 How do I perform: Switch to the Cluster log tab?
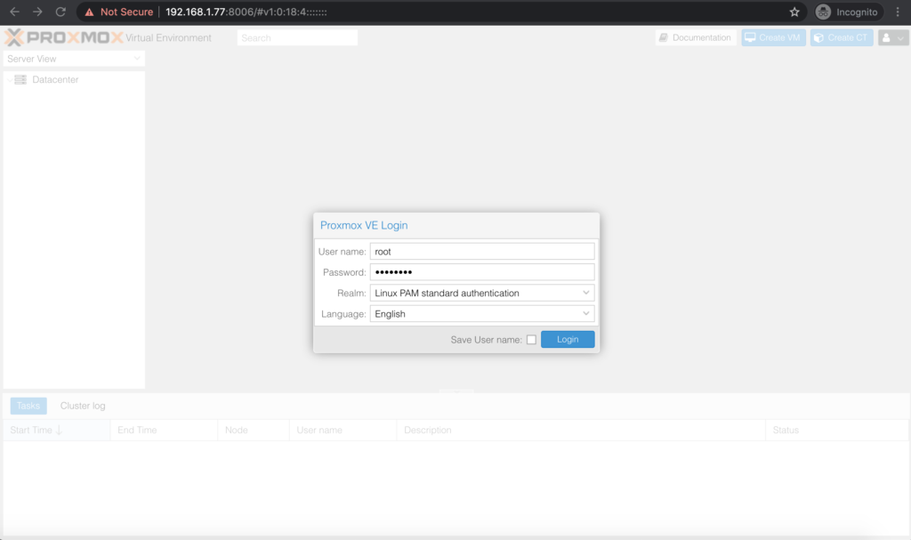point(83,406)
